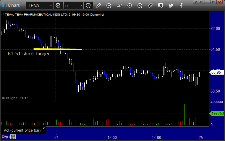The width and height of the screenshot is (225, 141).
Task: Select the yellow trigger line
Action: coord(58,49)
